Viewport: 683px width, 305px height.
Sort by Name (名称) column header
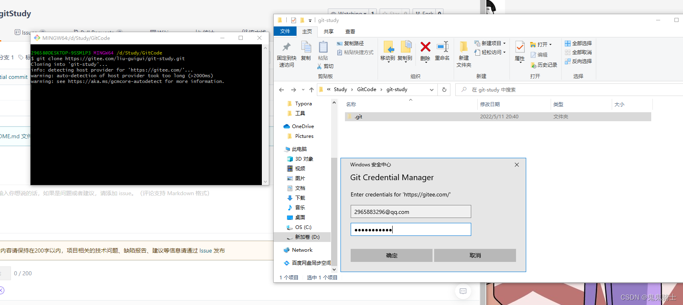pos(411,105)
